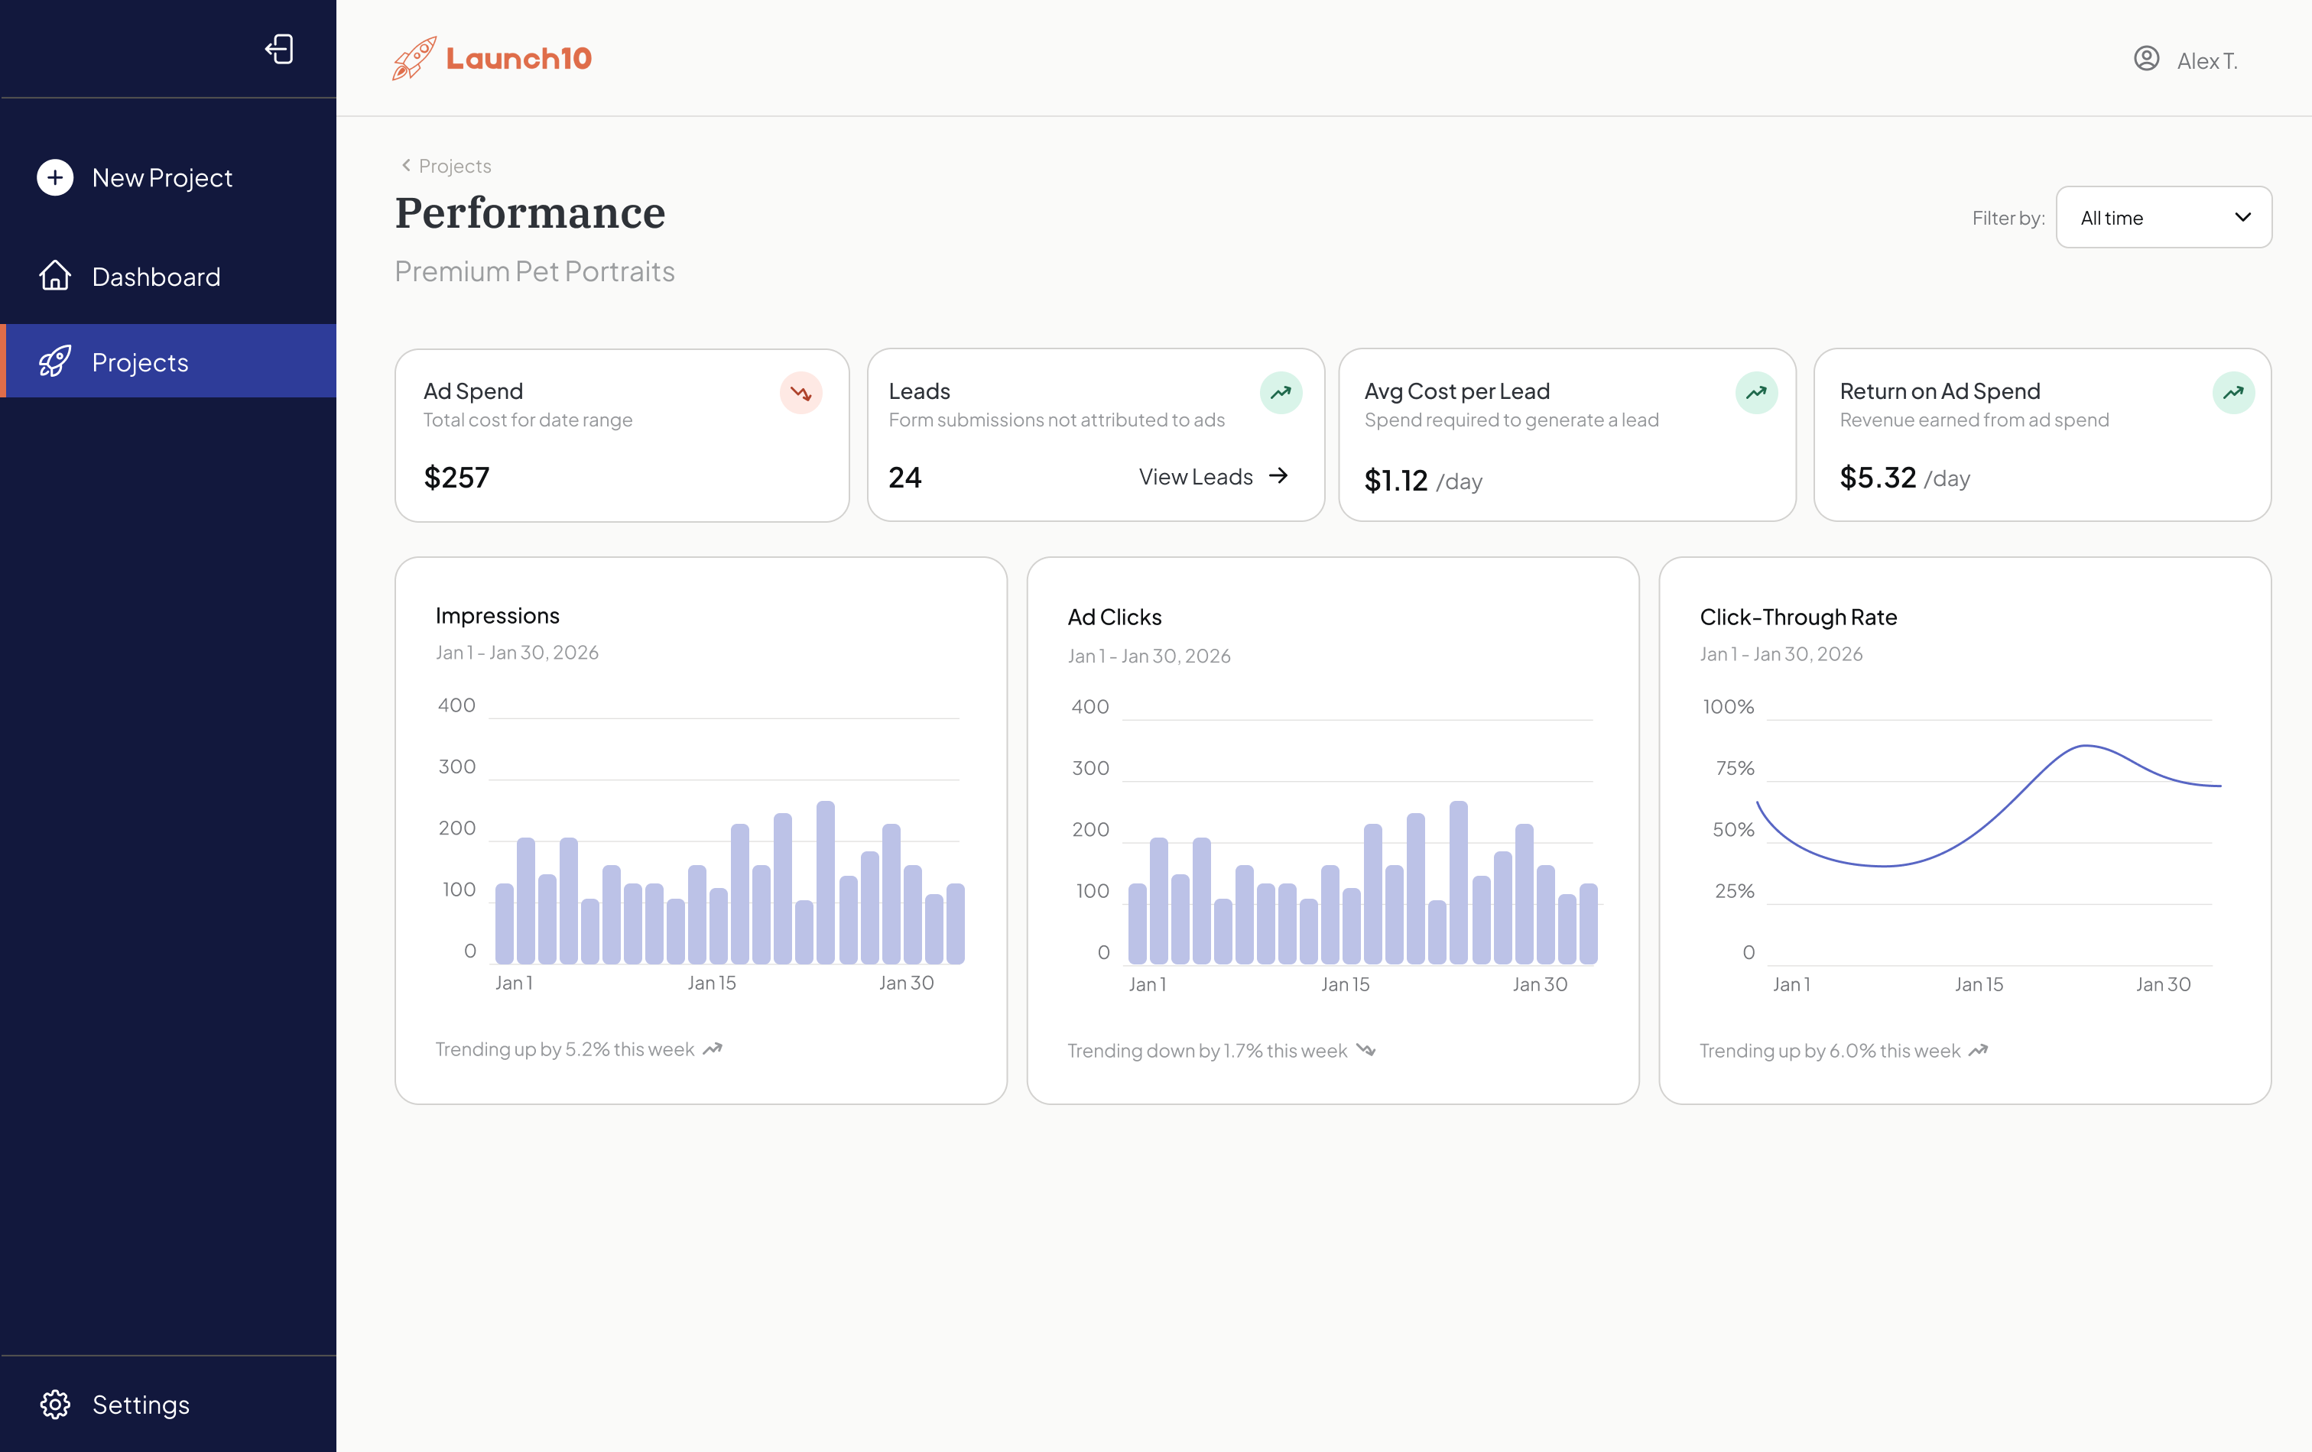Click the upward trend icon on Leads card
Image resolution: width=2312 pixels, height=1452 pixels.
(1282, 393)
